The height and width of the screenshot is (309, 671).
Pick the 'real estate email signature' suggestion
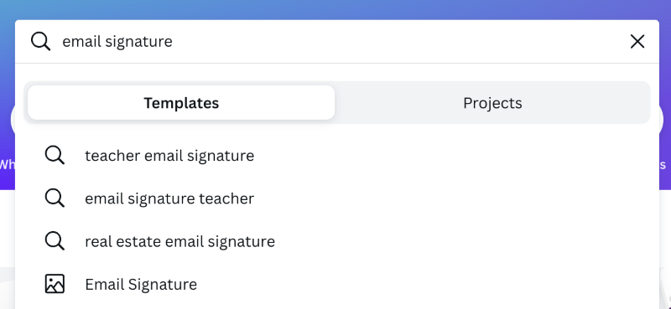point(337,241)
